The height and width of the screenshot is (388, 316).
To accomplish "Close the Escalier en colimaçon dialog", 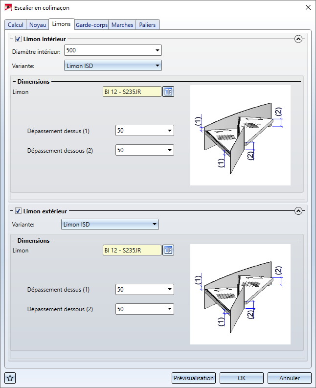I will [x=308, y=7].
